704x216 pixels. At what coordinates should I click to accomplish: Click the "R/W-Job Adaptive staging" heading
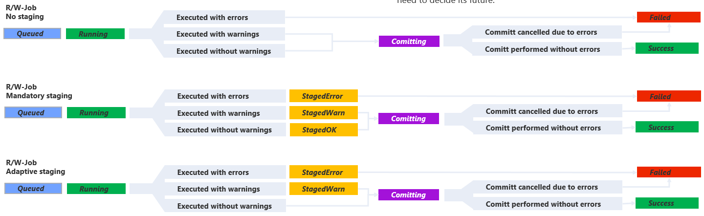coord(35,167)
